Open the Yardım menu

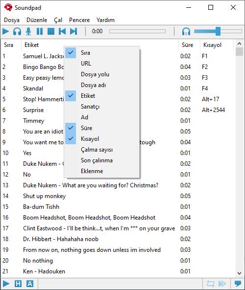[105, 20]
